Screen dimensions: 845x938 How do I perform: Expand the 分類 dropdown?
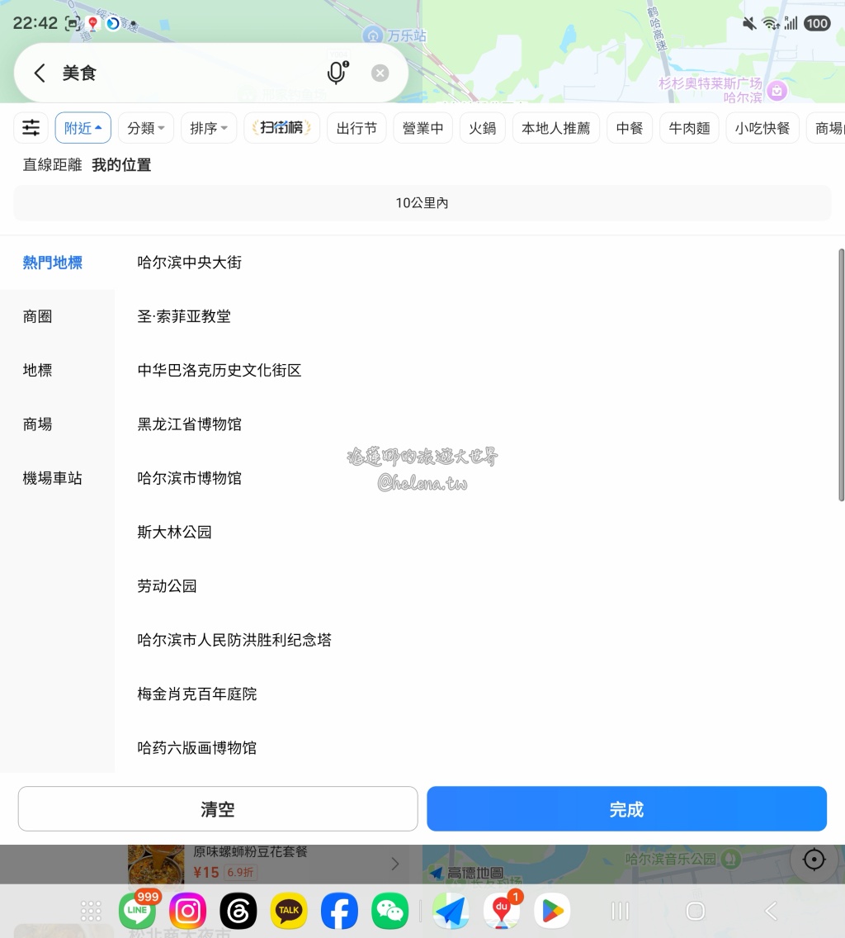146,128
